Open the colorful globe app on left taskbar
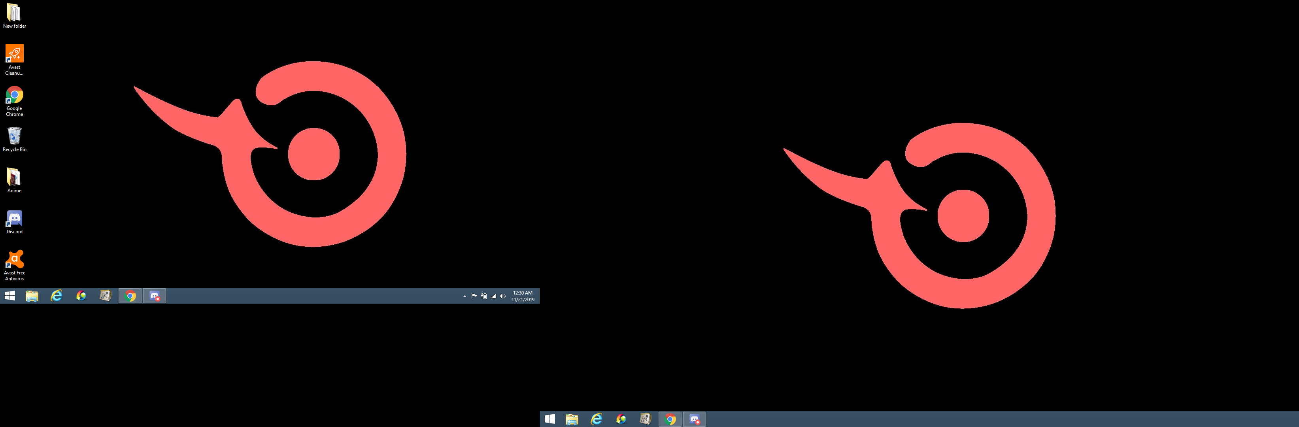 (81, 296)
